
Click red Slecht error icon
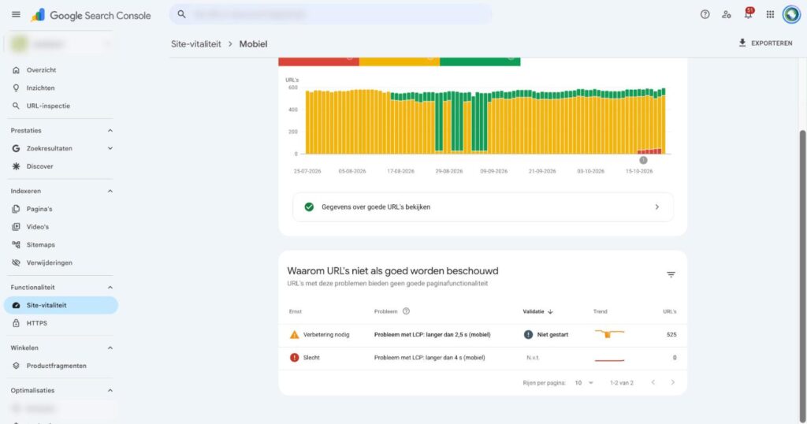[295, 358]
